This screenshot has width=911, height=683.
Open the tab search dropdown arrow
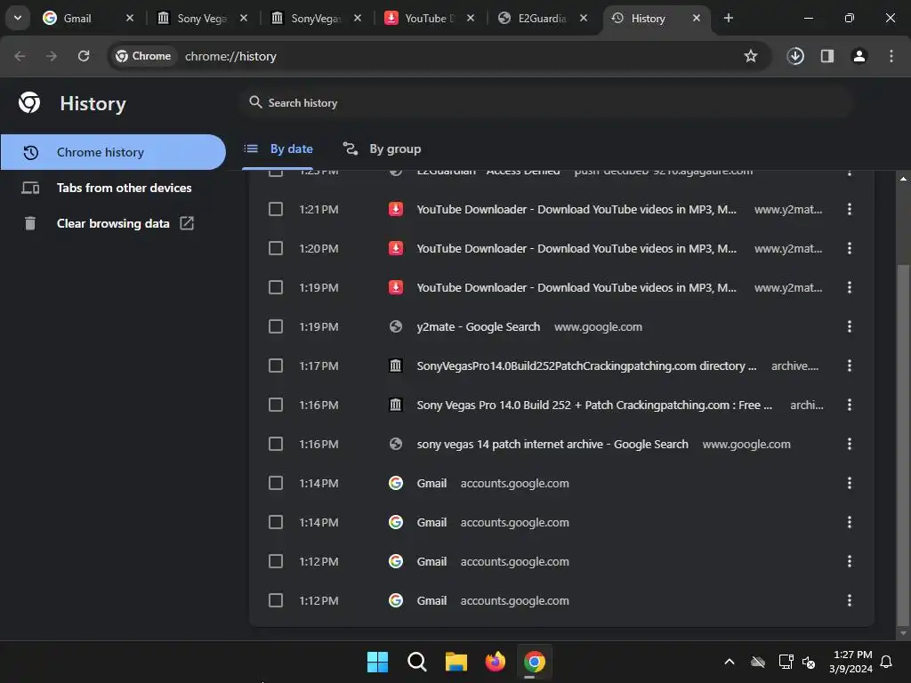tap(18, 18)
